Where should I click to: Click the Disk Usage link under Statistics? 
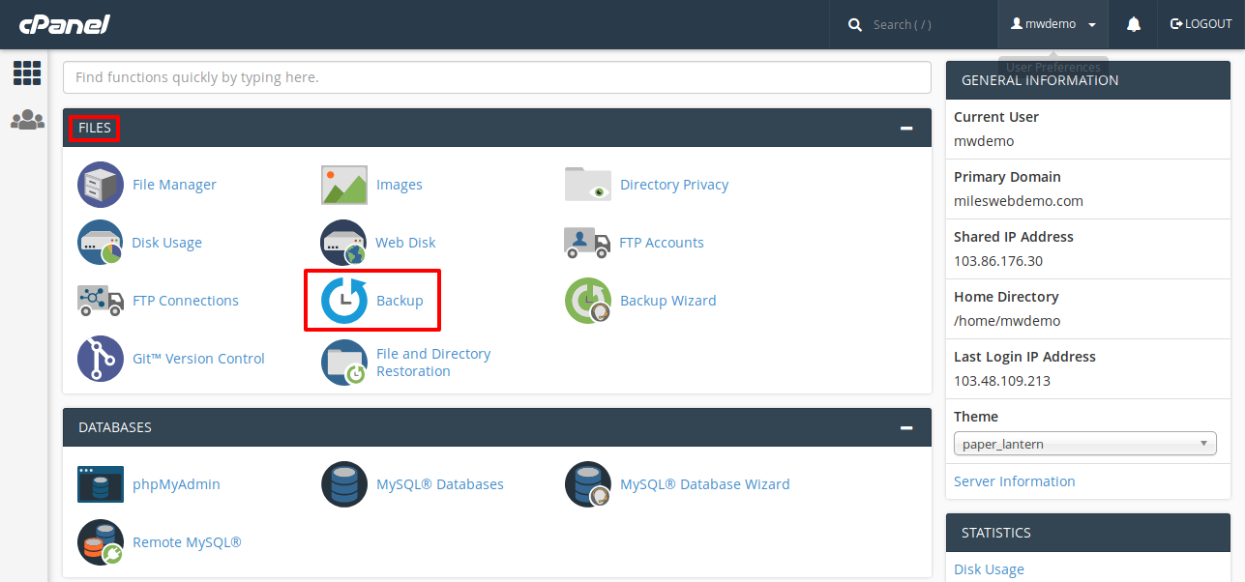(x=989, y=569)
